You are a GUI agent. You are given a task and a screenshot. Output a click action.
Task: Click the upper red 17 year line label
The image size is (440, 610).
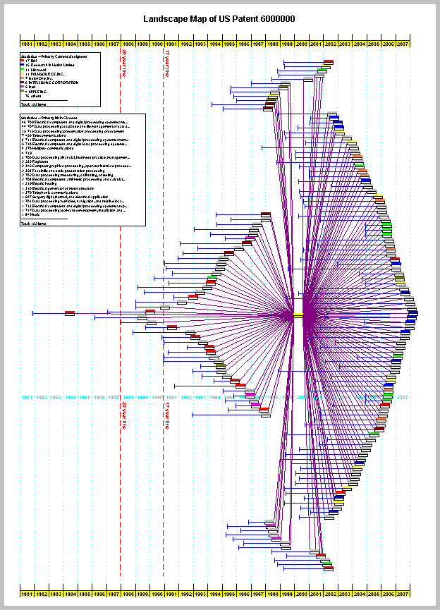168,63
